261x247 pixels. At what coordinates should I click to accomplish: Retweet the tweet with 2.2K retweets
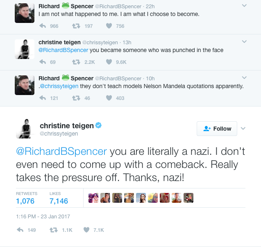point(76,62)
